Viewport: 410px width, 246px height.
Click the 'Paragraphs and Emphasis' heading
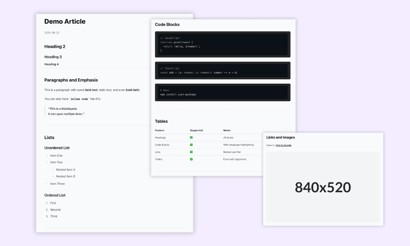click(71, 80)
